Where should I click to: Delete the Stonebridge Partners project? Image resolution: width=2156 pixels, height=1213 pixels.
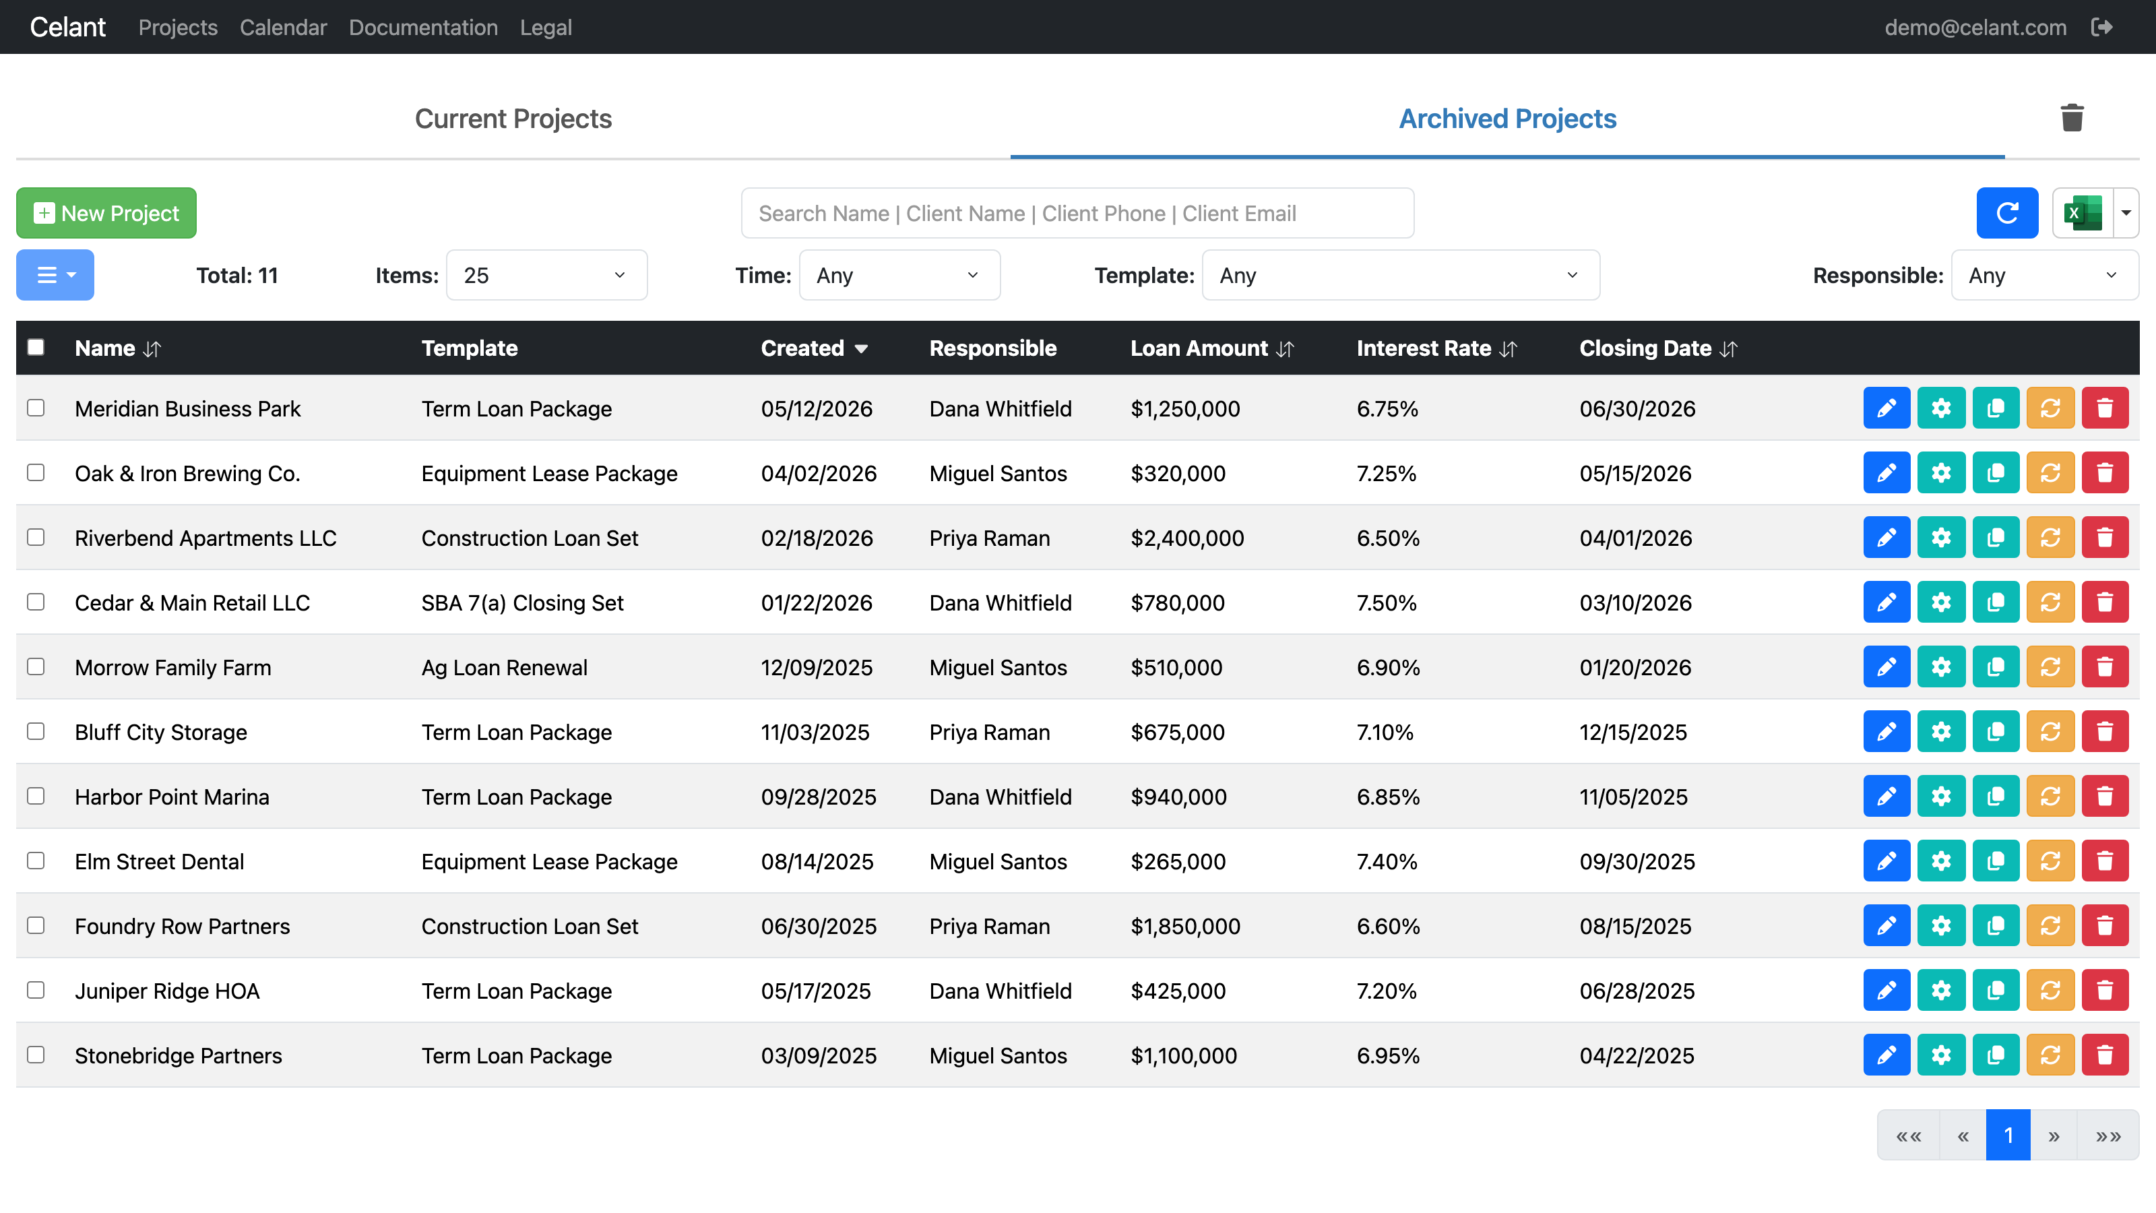click(2105, 1055)
